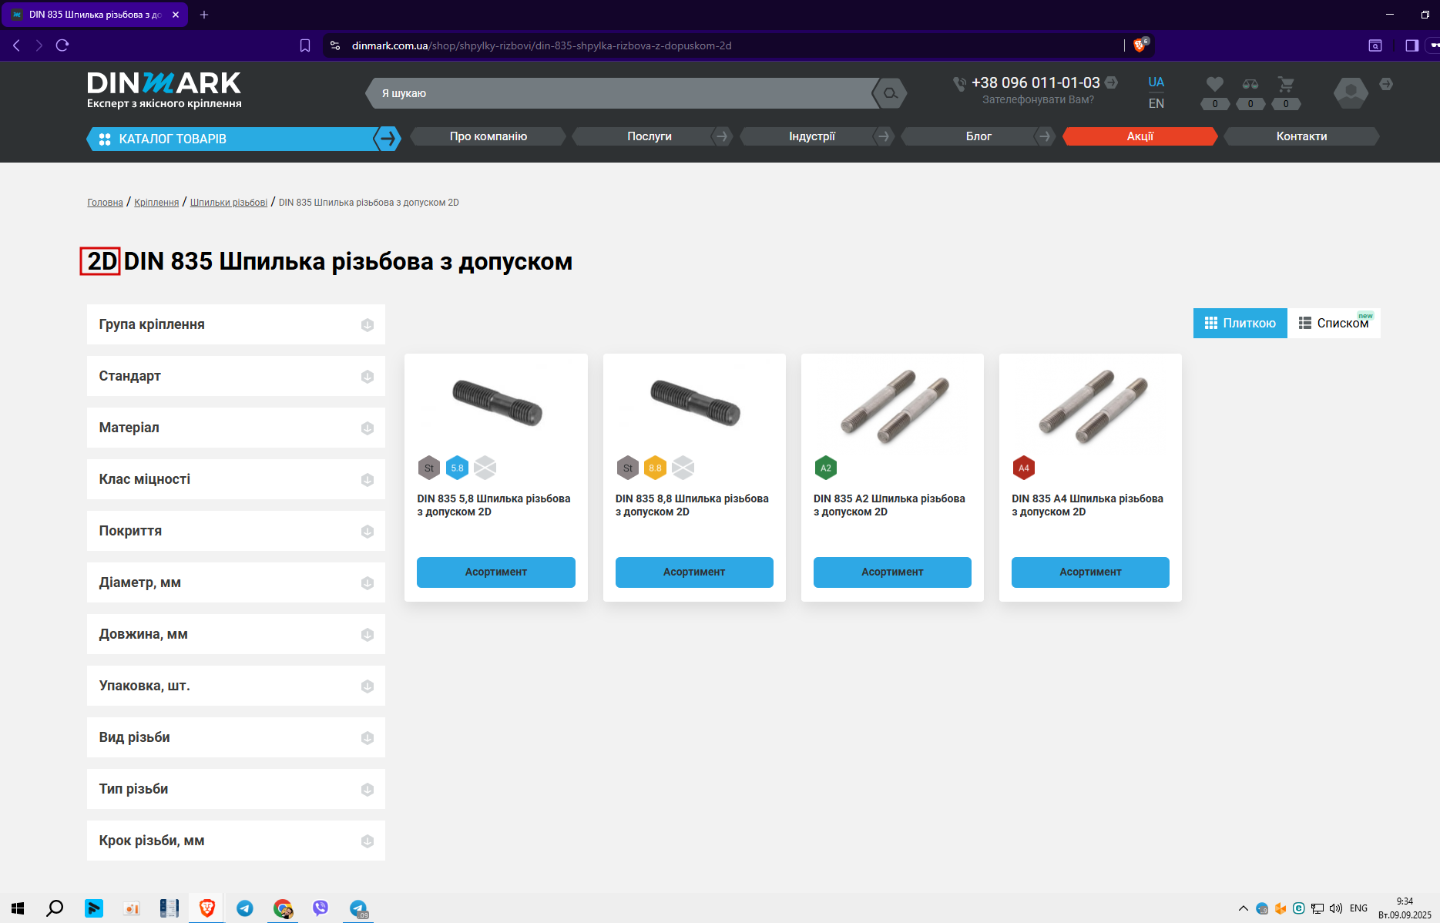Open the Акції promotions menu item

1140,136
